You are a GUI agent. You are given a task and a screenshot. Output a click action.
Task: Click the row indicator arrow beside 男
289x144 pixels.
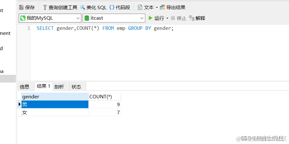tap(19, 104)
